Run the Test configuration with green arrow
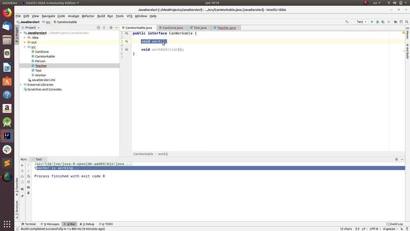The image size is (410, 231). point(372,22)
